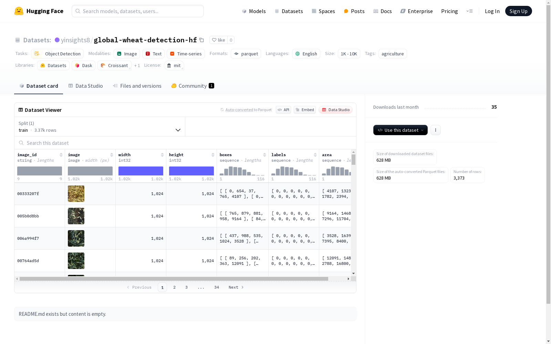Click the table's horizontal scrollbar
Image resolution: width=551 pixels, height=344 pixels.
174,279
